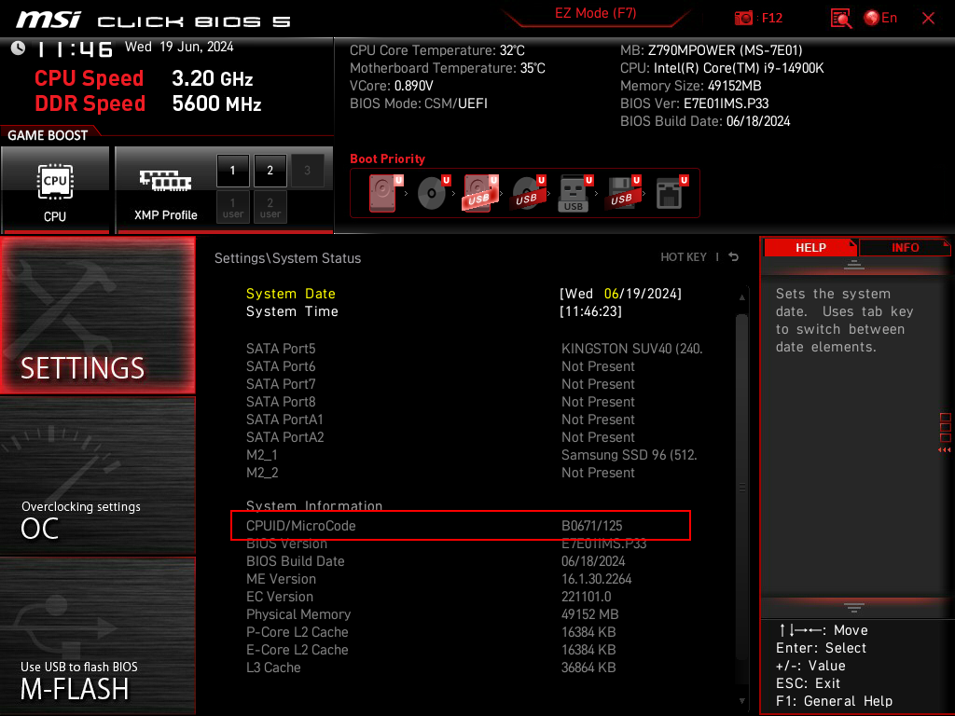Enable XMP profile 2

click(x=270, y=171)
